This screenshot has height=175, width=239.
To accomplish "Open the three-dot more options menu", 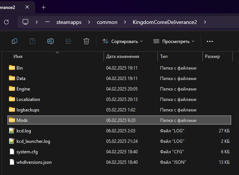I will tap(209, 41).
